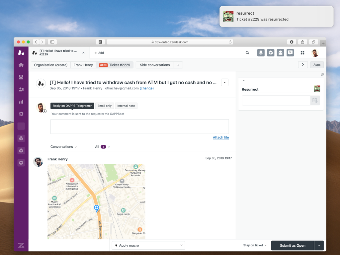Click the Resurrect date input field
This screenshot has height=255, width=340.
276,100
